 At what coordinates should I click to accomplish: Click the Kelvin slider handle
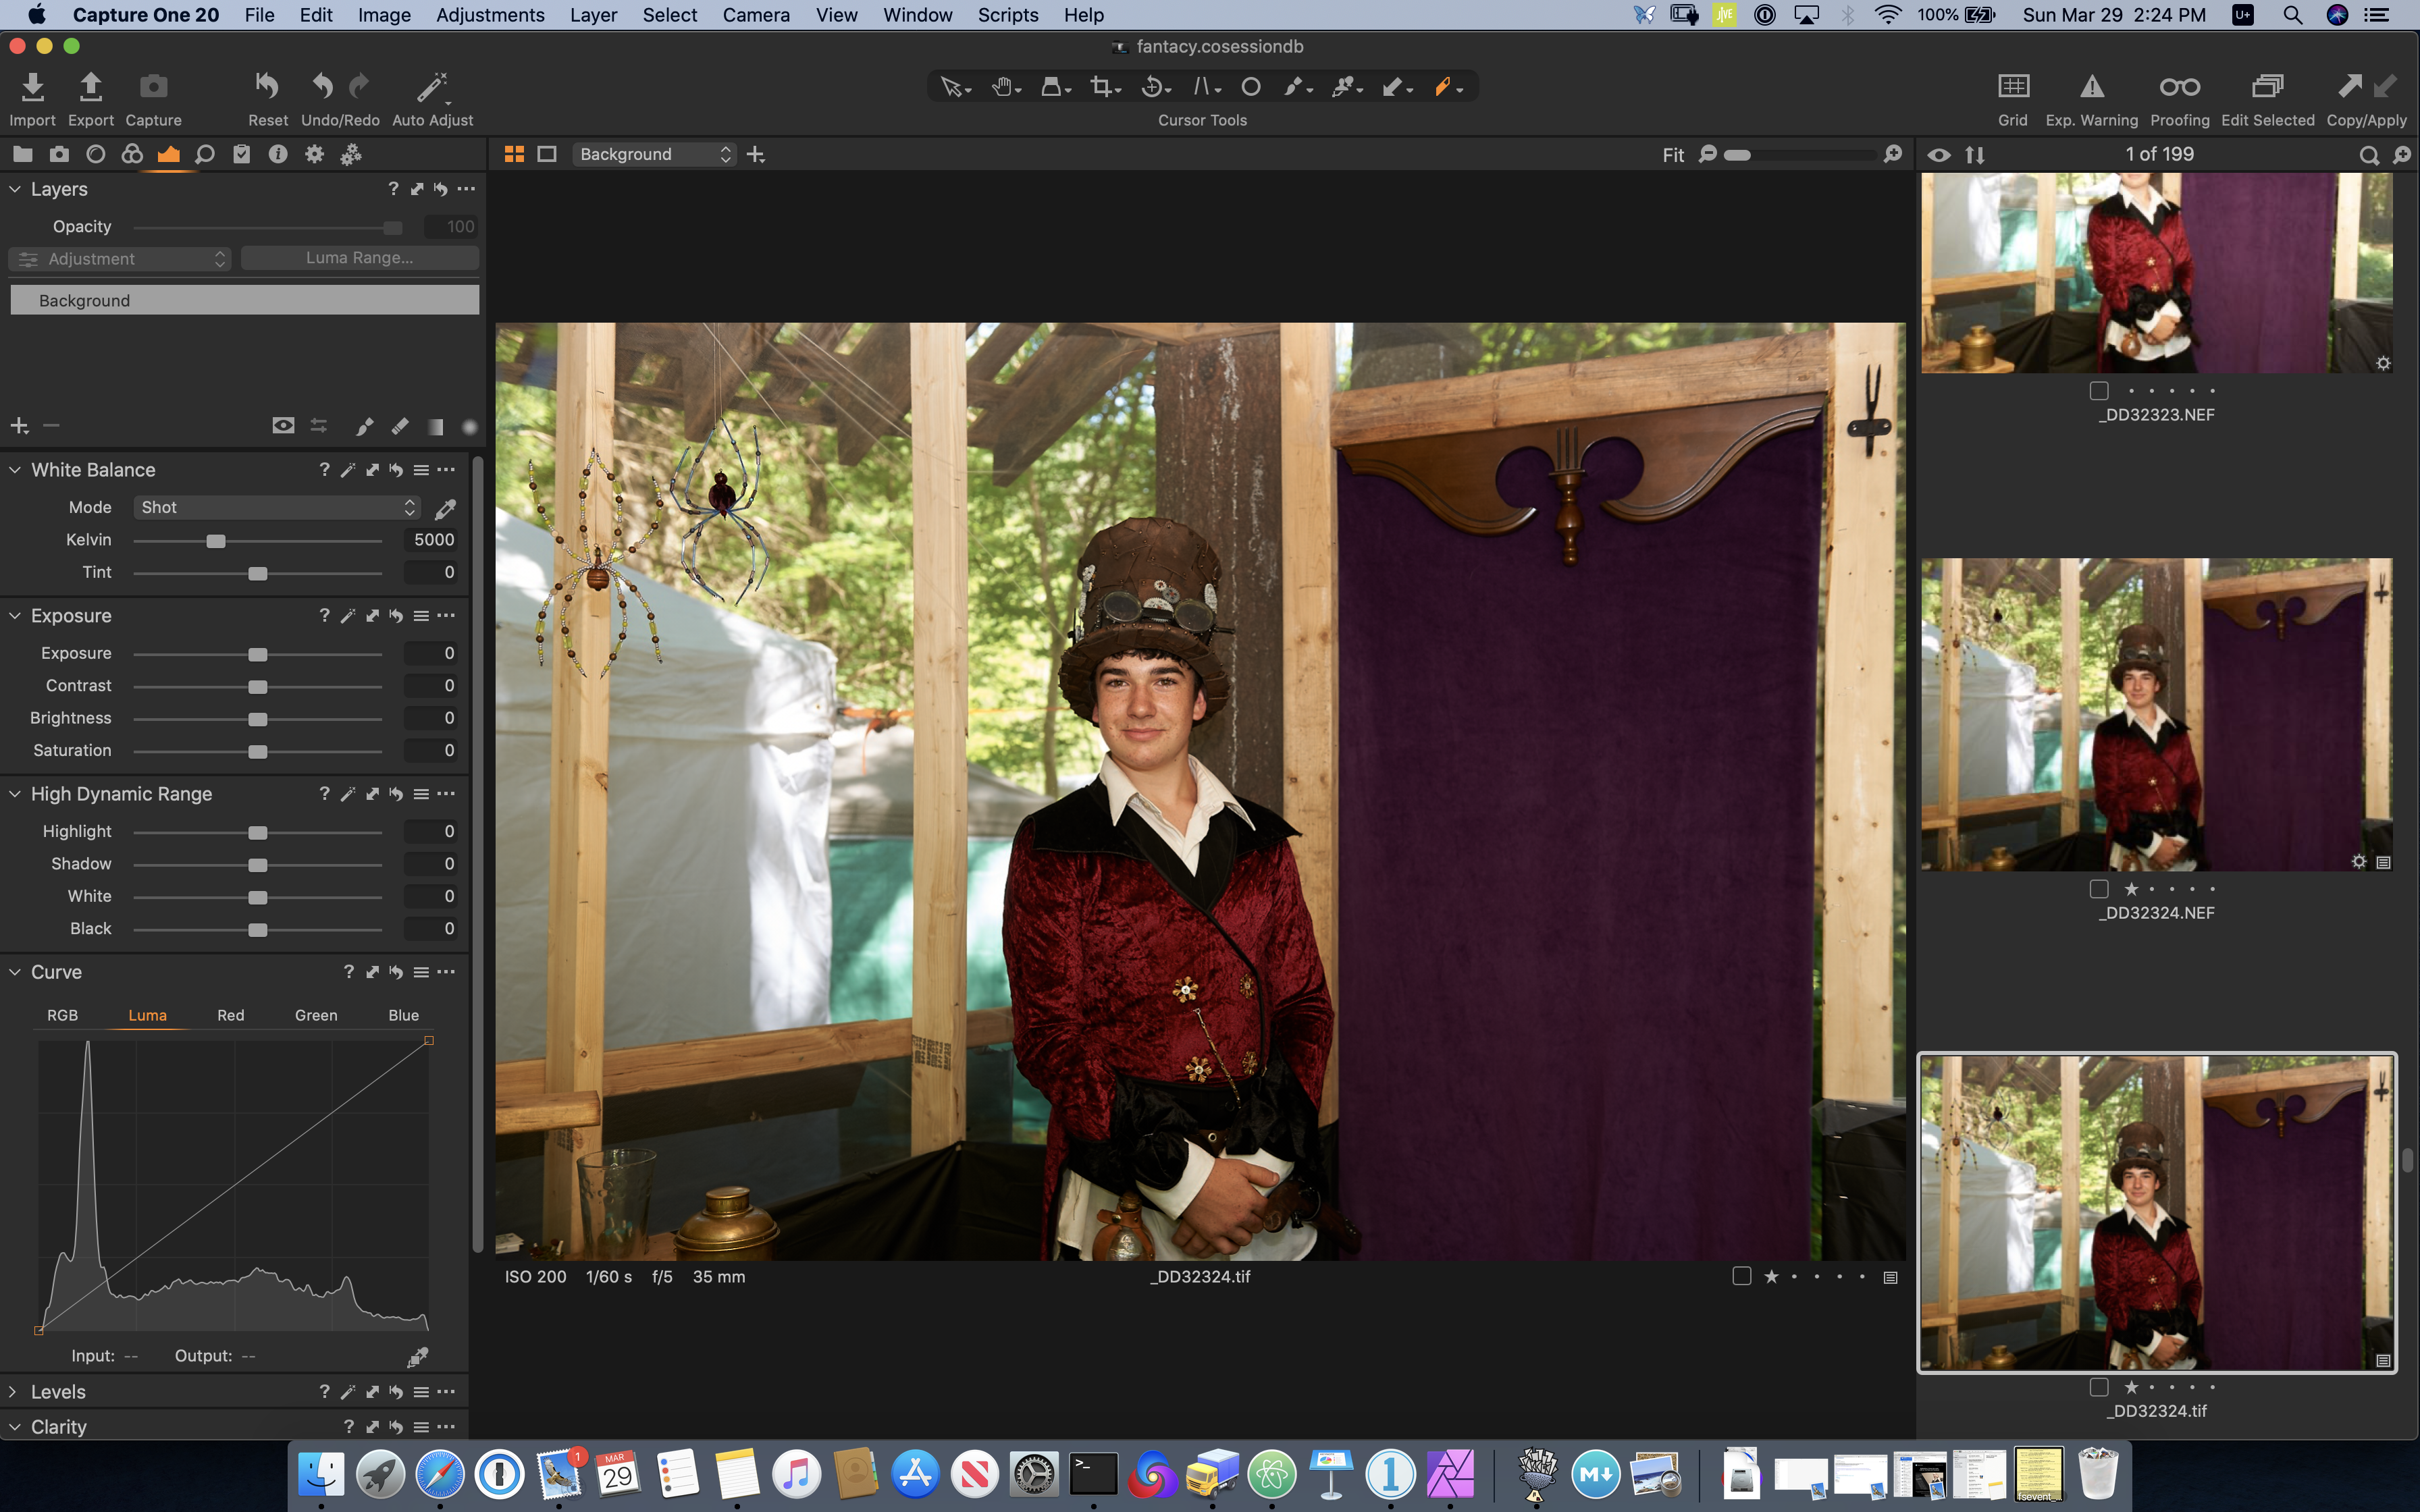pos(216,541)
